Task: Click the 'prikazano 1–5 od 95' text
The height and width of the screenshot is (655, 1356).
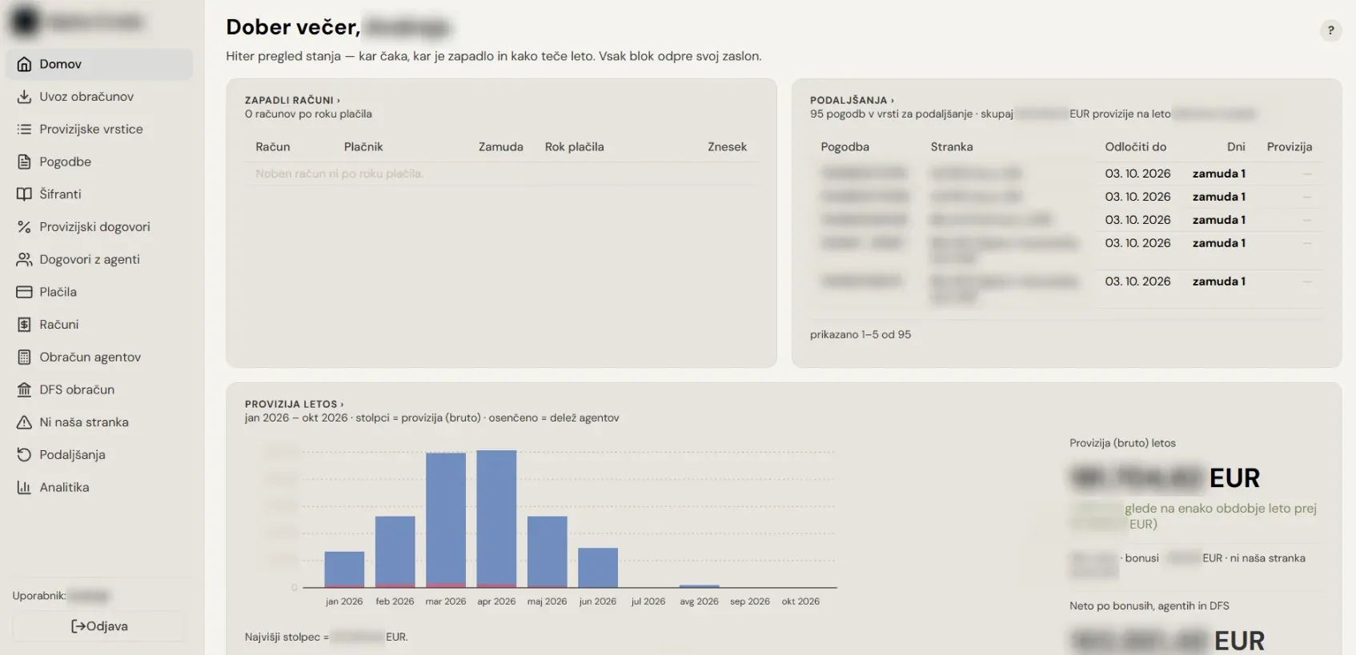Action: [x=861, y=334]
